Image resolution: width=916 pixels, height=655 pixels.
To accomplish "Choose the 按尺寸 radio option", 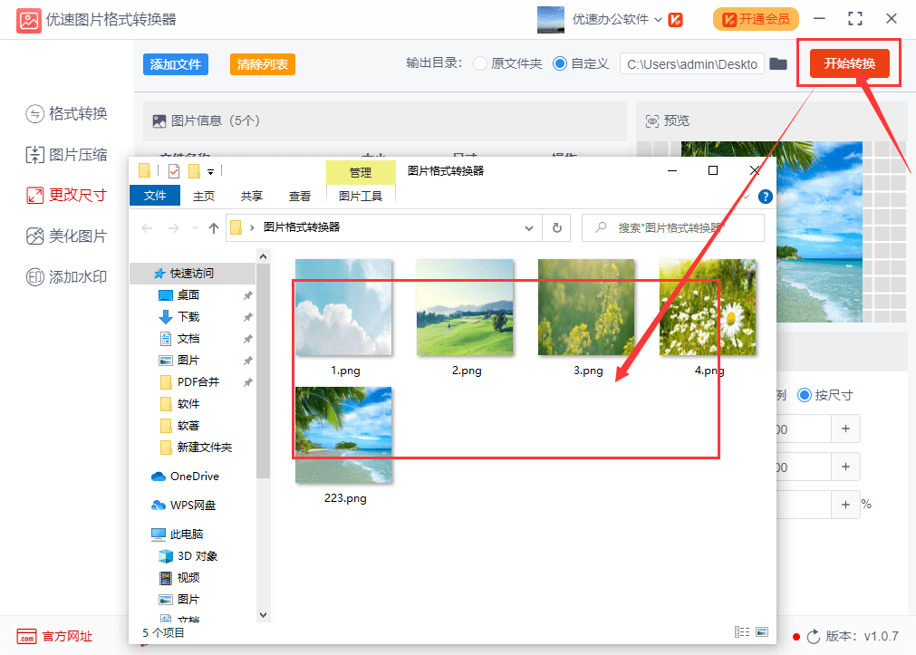I will (x=804, y=395).
